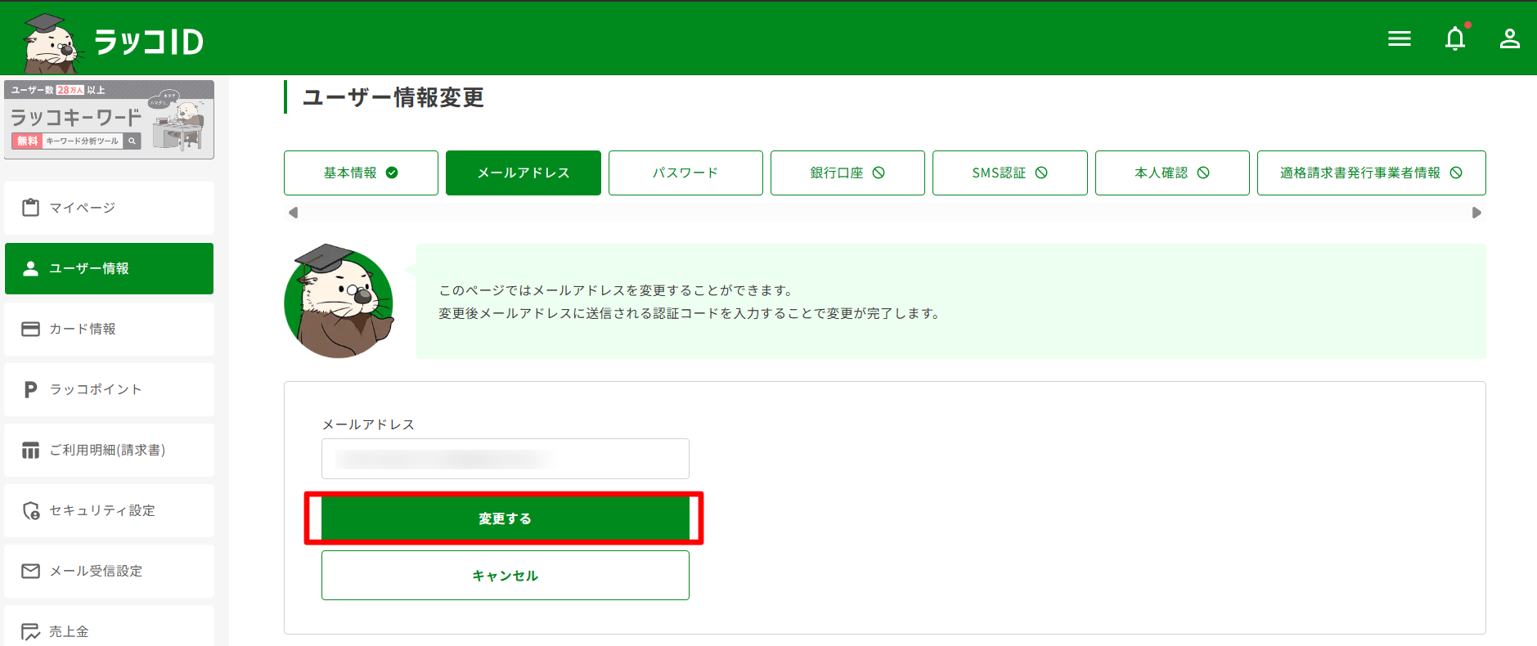The width and height of the screenshot is (1537, 646).
Task: Select カード情報 in the sidebar
Action: coord(109,329)
